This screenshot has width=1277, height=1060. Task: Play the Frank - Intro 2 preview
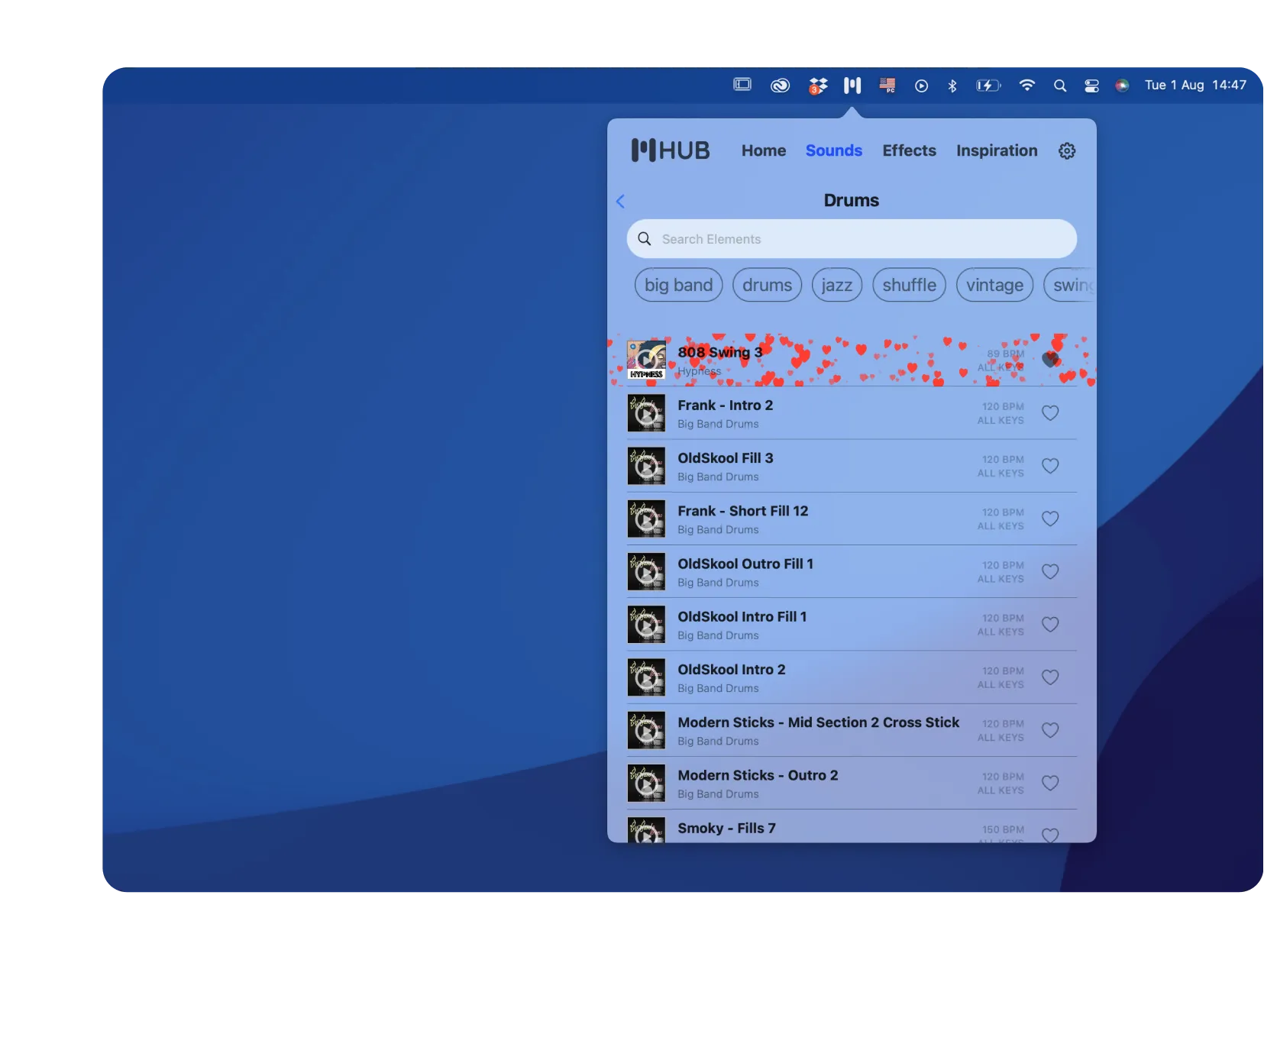click(646, 412)
